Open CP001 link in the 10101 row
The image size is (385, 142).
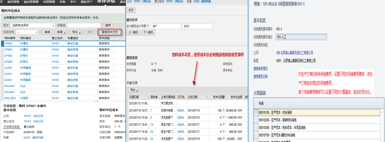pos(8,43)
